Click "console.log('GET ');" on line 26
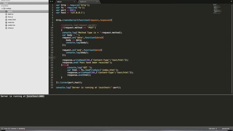This screenshot has height=131, width=233. tap(80, 67)
